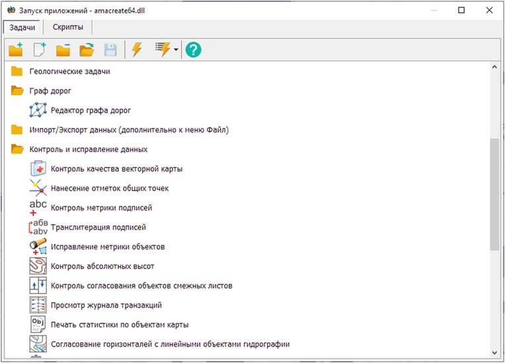Click the single lightning bolt run icon

pos(137,50)
